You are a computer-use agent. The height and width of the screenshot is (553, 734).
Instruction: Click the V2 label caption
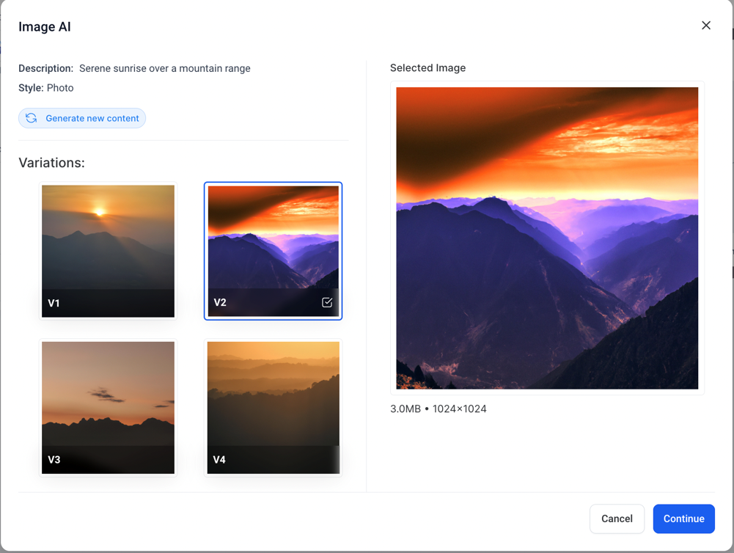[220, 302]
